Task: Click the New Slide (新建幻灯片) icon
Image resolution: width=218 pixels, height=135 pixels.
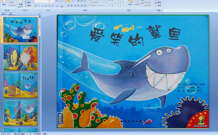Action: tap(21, 1)
